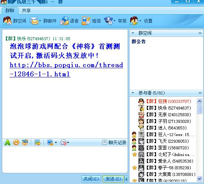Open the dropdown arrow beside 群邮件
This screenshot has height=184, width=204.
click(x=40, y=21)
